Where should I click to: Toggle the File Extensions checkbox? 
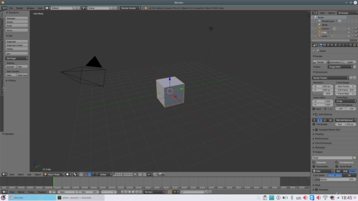(337, 162)
